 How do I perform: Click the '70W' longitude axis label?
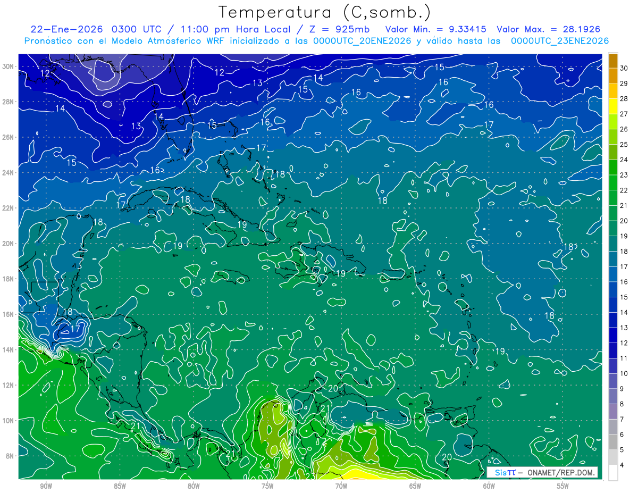(x=341, y=486)
